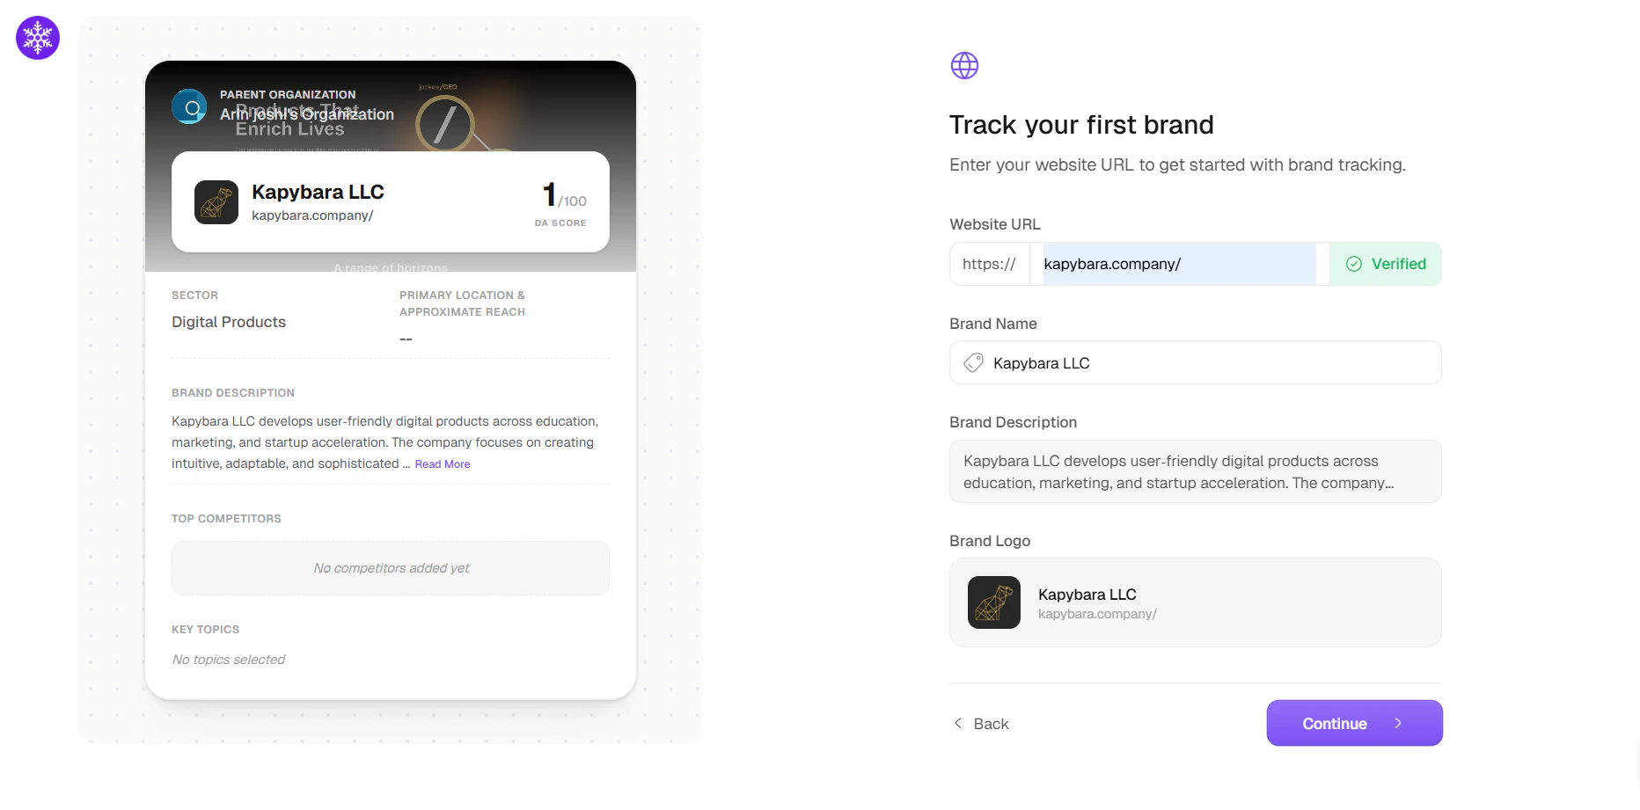
Task: Click the purple snowflake app logo
Action: [37, 38]
